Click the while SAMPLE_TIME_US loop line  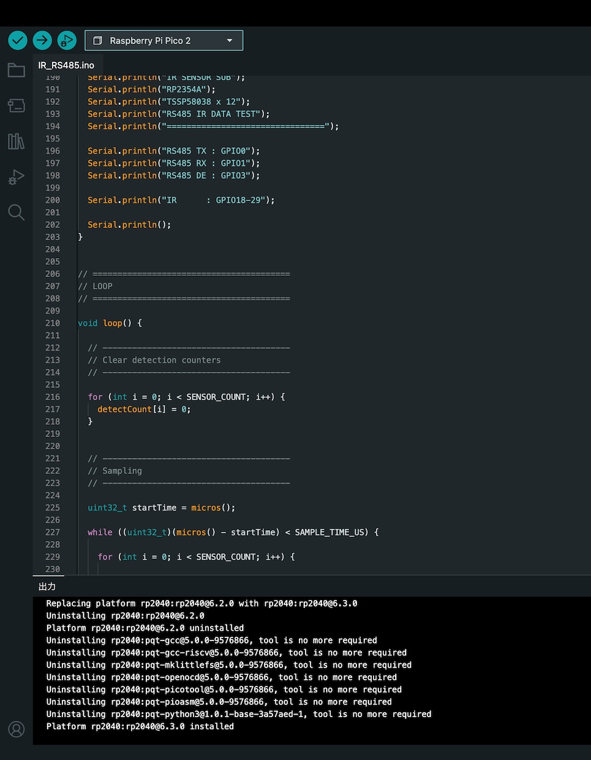(x=233, y=532)
